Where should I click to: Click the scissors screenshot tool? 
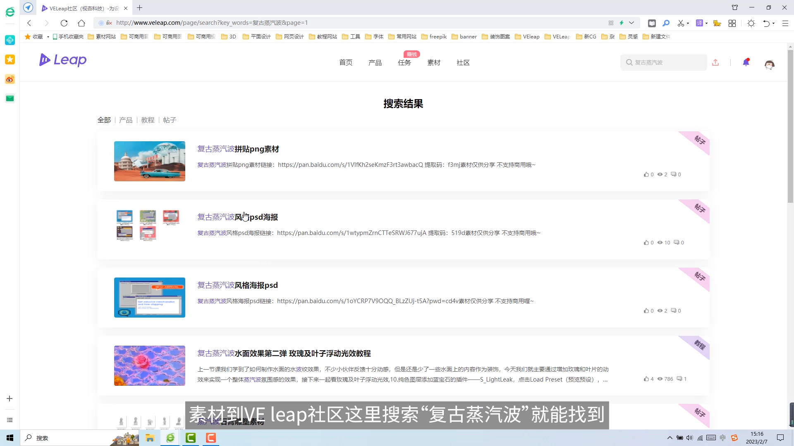(681, 23)
